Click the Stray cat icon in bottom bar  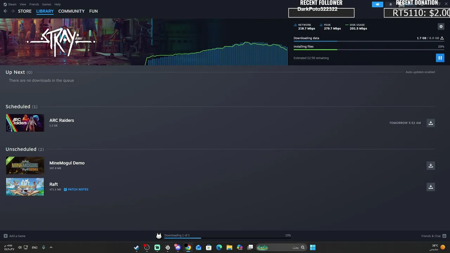[159, 236]
